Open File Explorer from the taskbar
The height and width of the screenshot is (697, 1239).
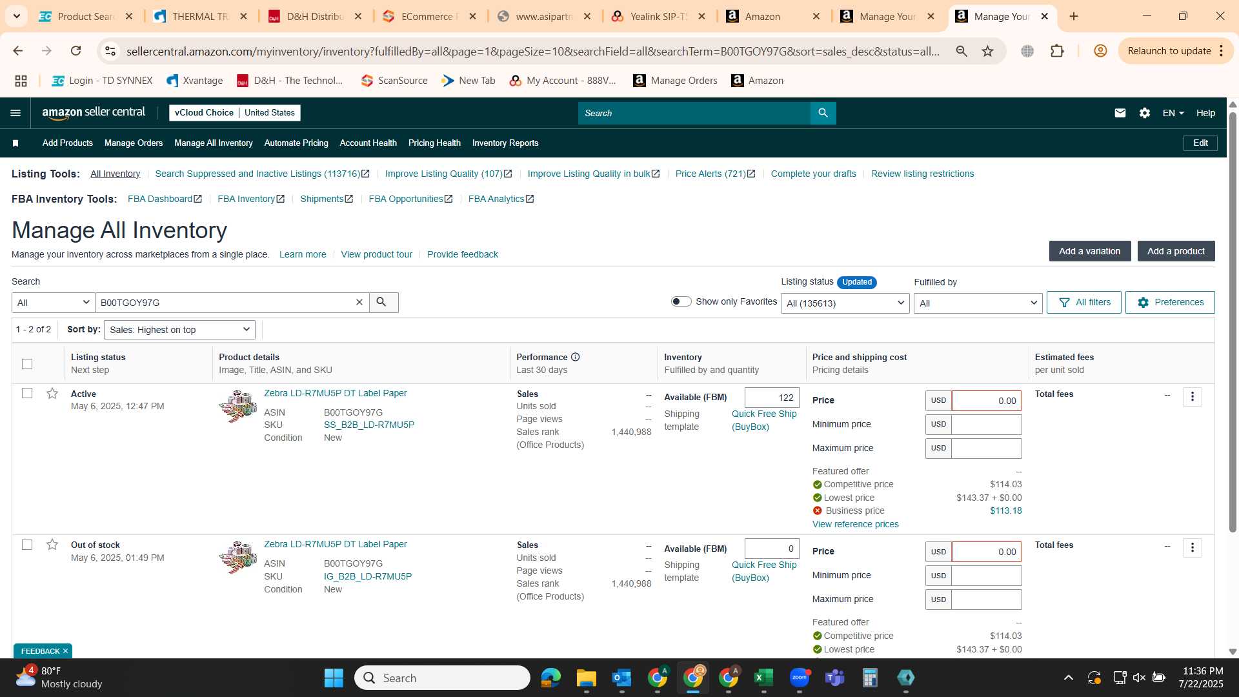click(586, 678)
